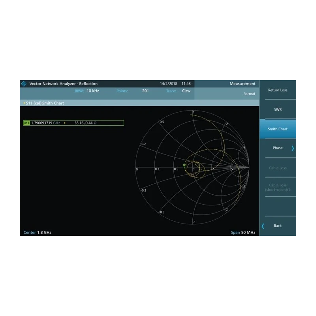Click the time 11:58 in header

186,84
